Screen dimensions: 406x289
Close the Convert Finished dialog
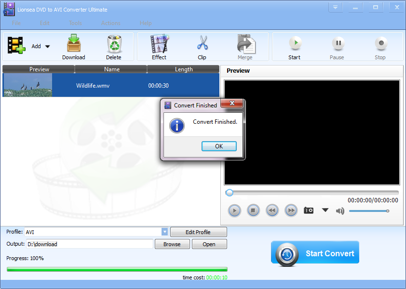coord(232,103)
